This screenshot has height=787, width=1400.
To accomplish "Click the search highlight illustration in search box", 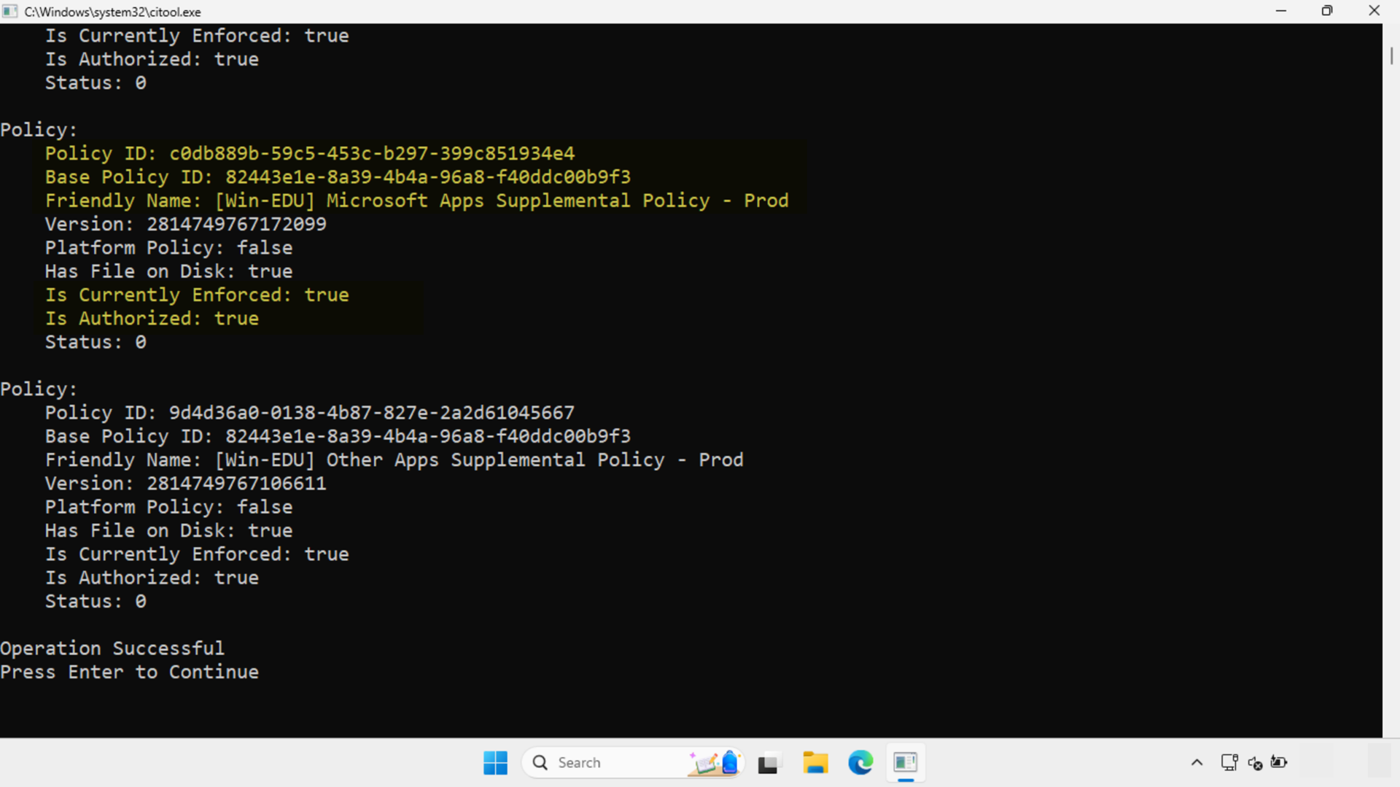I will pyautogui.click(x=715, y=763).
